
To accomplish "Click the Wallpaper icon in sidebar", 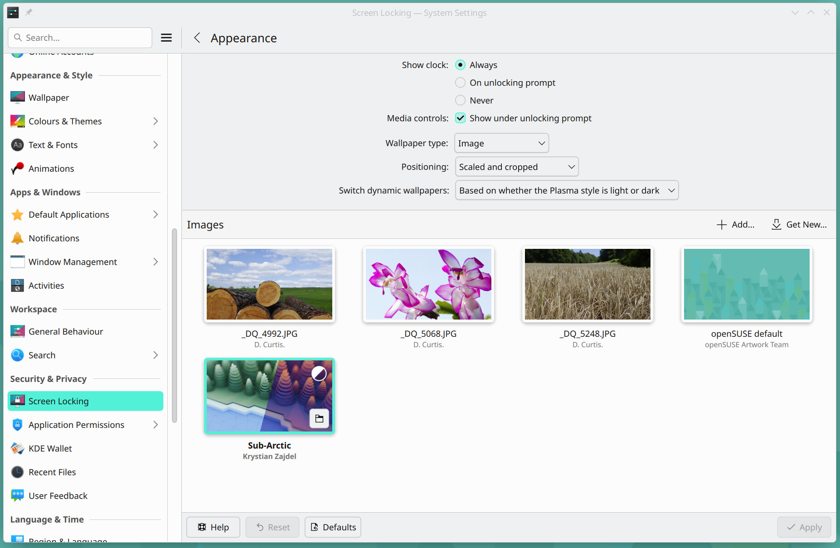I will coord(17,97).
